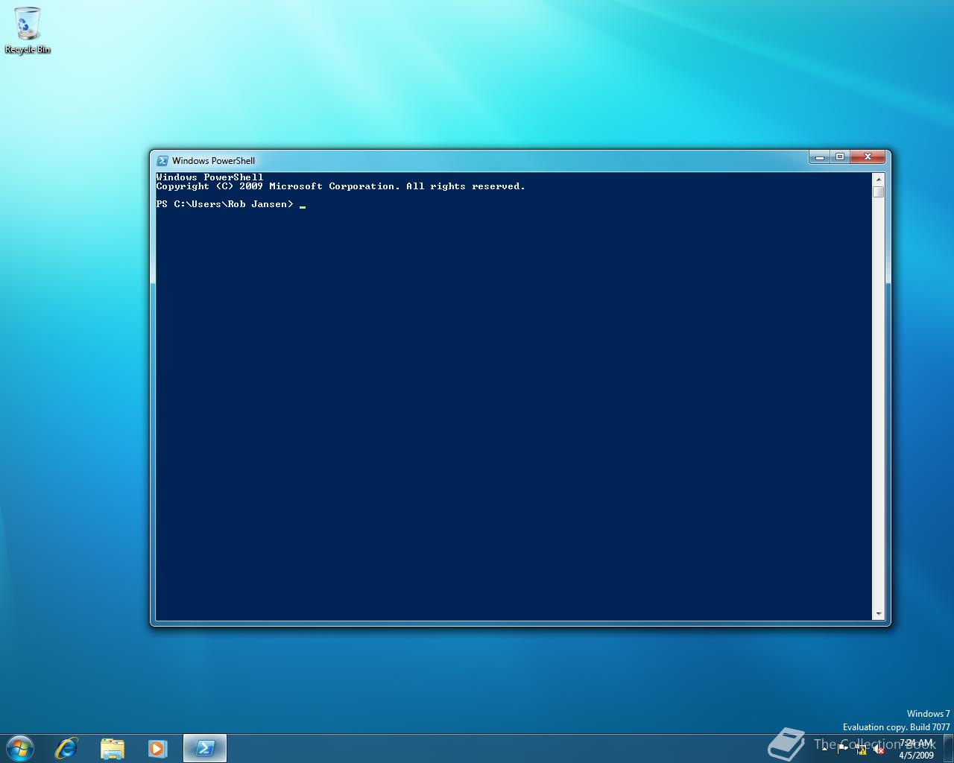Screen dimensions: 954x763
Task: Minimize the Windows PowerShell window
Action: pos(819,156)
